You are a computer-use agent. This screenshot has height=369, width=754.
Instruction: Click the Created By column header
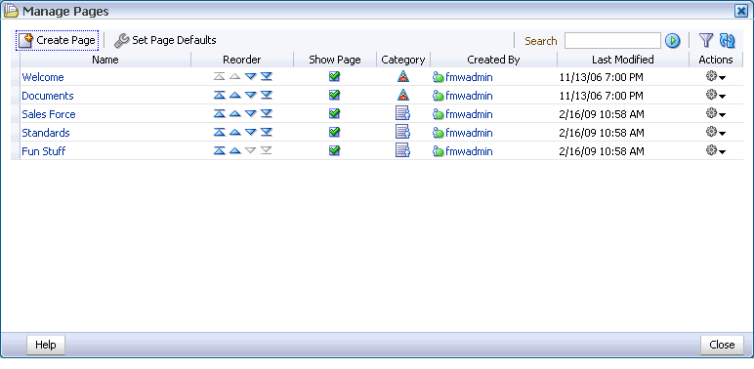[x=493, y=60]
